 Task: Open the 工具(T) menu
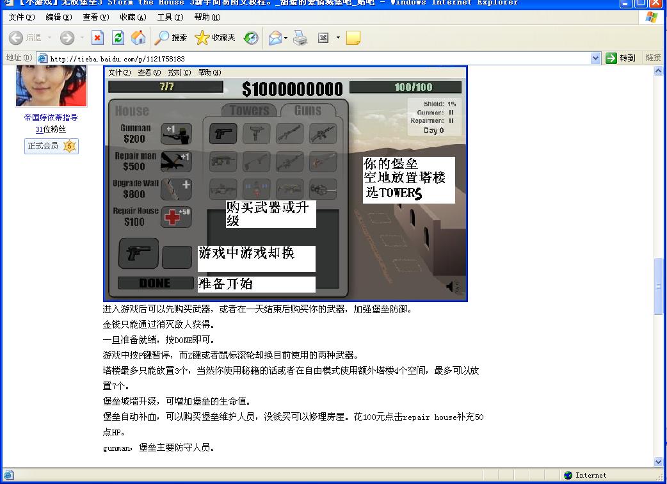170,17
